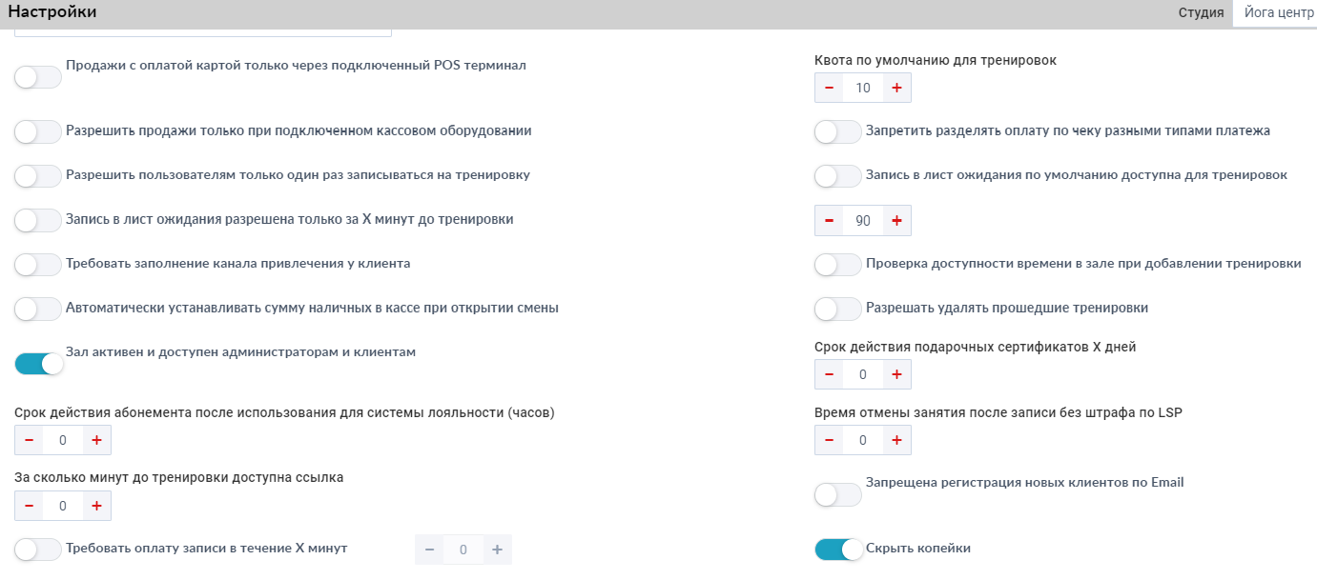Toggle POS terminal card sales only

38,78
